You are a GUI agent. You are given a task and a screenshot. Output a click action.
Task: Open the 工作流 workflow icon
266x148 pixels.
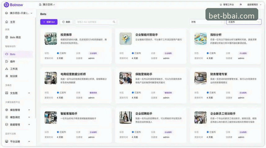click(7, 69)
